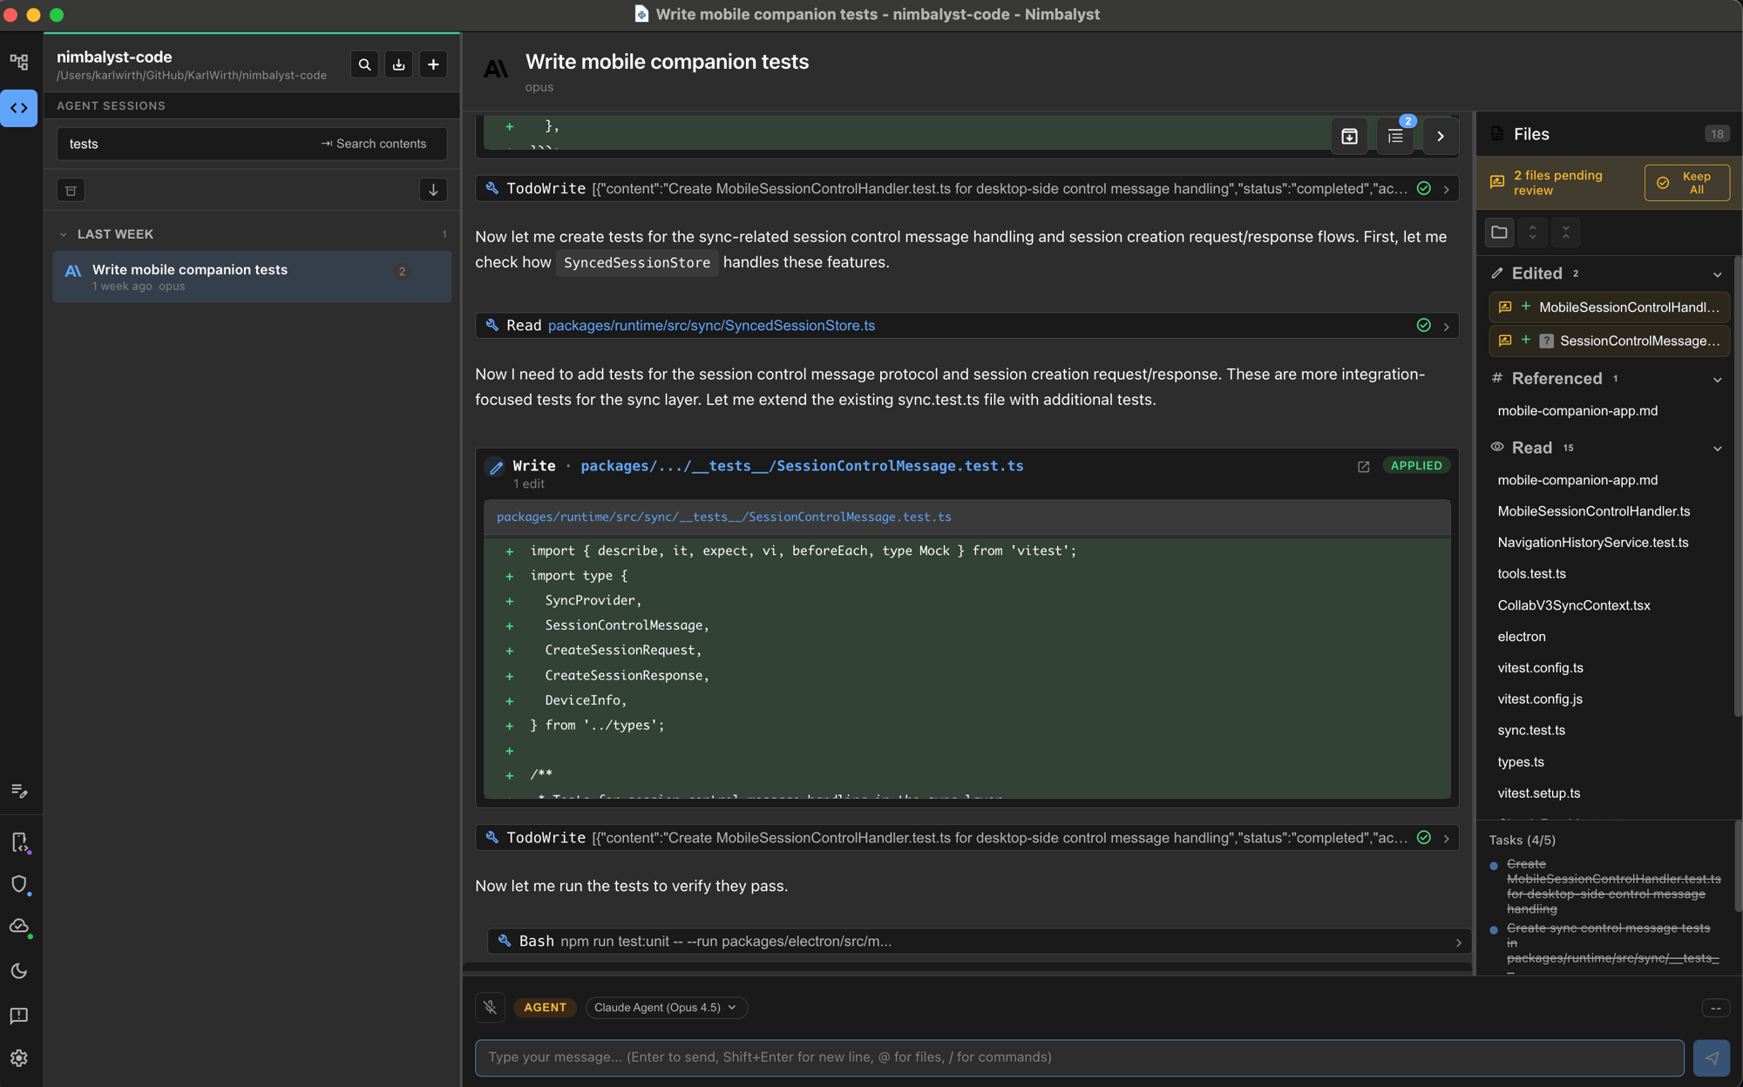Click the send message arrow button
The image size is (1743, 1087).
1712,1057
